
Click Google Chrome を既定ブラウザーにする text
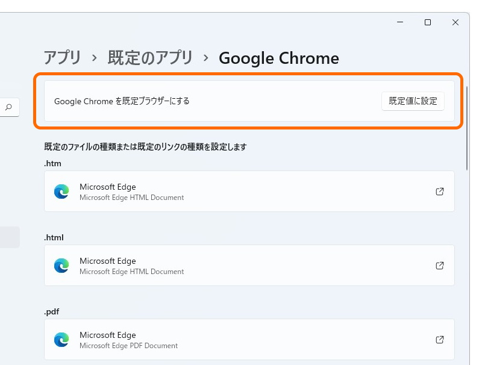[122, 101]
